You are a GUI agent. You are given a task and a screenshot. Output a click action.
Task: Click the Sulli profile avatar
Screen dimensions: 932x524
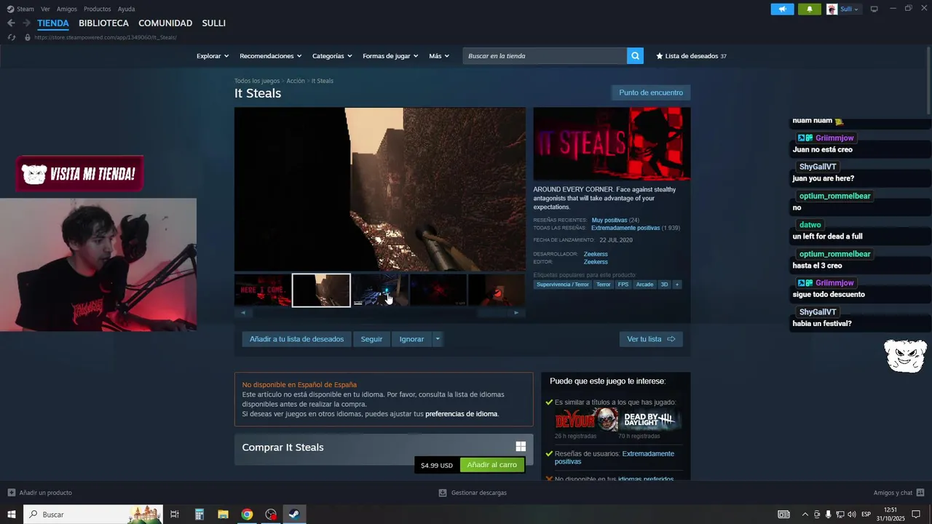click(x=832, y=9)
